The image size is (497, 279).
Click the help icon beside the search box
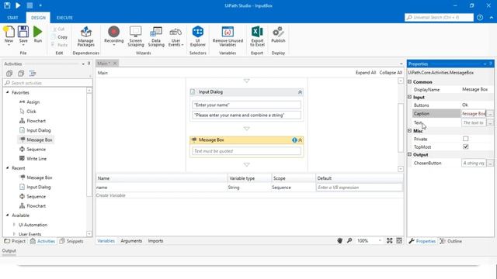click(480, 17)
